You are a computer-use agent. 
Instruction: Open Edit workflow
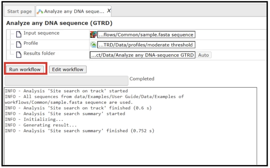(68, 69)
